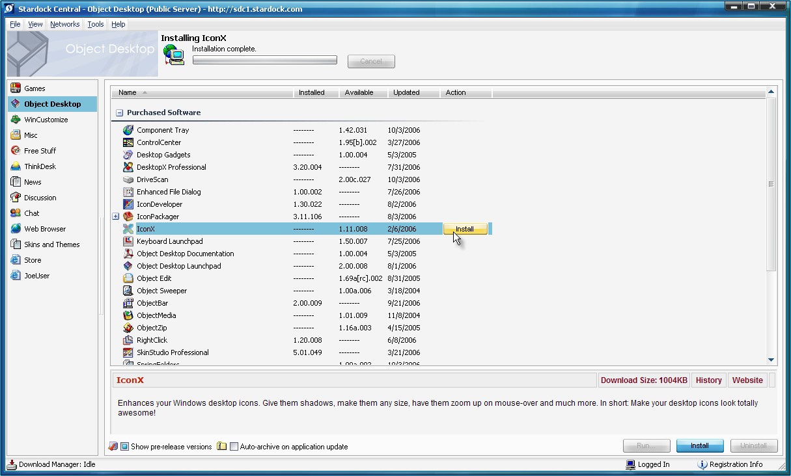Open the File menu

pyautogui.click(x=15, y=24)
